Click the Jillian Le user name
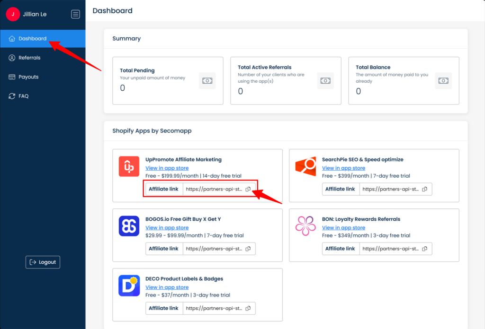 click(x=35, y=14)
